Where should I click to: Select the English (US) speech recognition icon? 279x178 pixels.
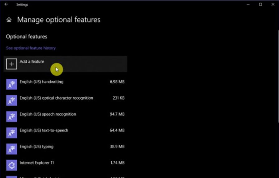click(12, 117)
